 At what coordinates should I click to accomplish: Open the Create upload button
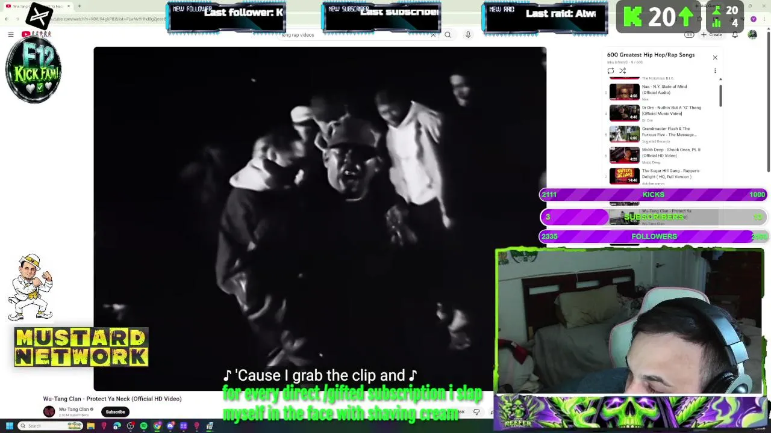point(712,35)
